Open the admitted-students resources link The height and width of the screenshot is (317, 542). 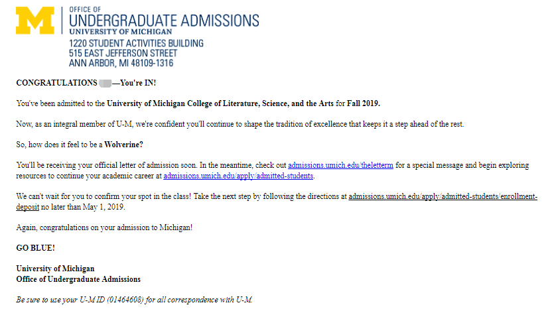click(x=238, y=176)
